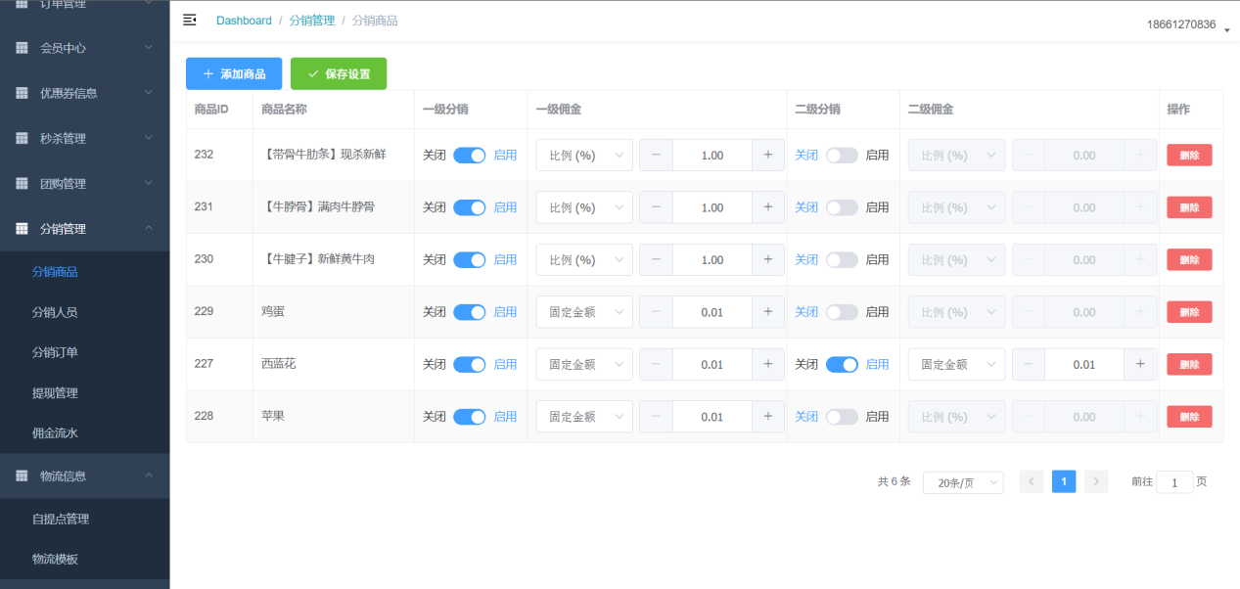The image size is (1240, 589).
Task: Click minus stepper for product 231 一级佣金
Action: 656,207
